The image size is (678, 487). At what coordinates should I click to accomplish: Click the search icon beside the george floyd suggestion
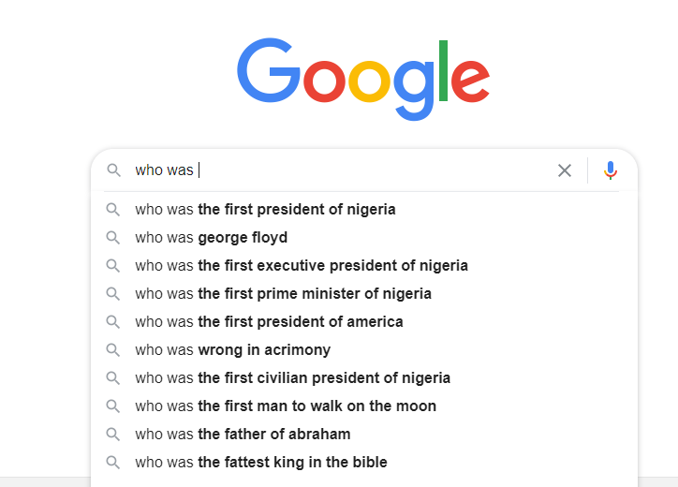(113, 238)
